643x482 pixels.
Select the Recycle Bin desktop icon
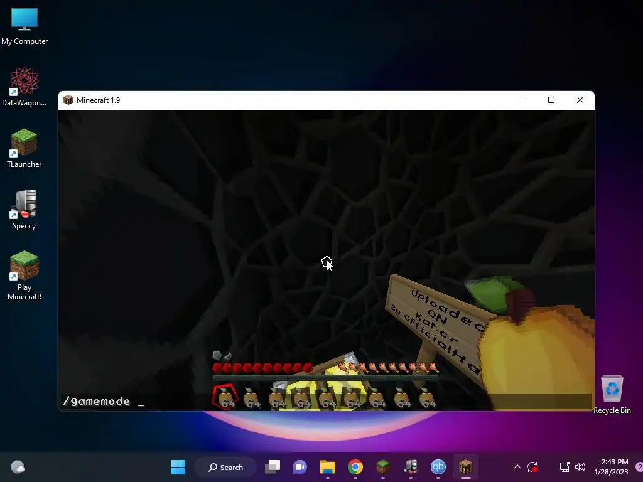pos(612,395)
